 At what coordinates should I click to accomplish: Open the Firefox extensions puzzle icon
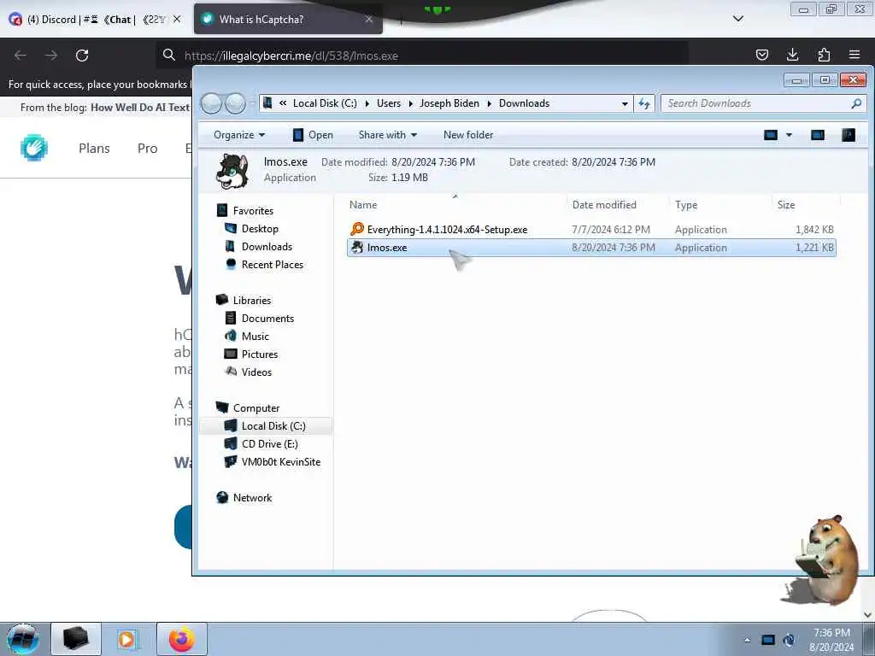point(824,55)
